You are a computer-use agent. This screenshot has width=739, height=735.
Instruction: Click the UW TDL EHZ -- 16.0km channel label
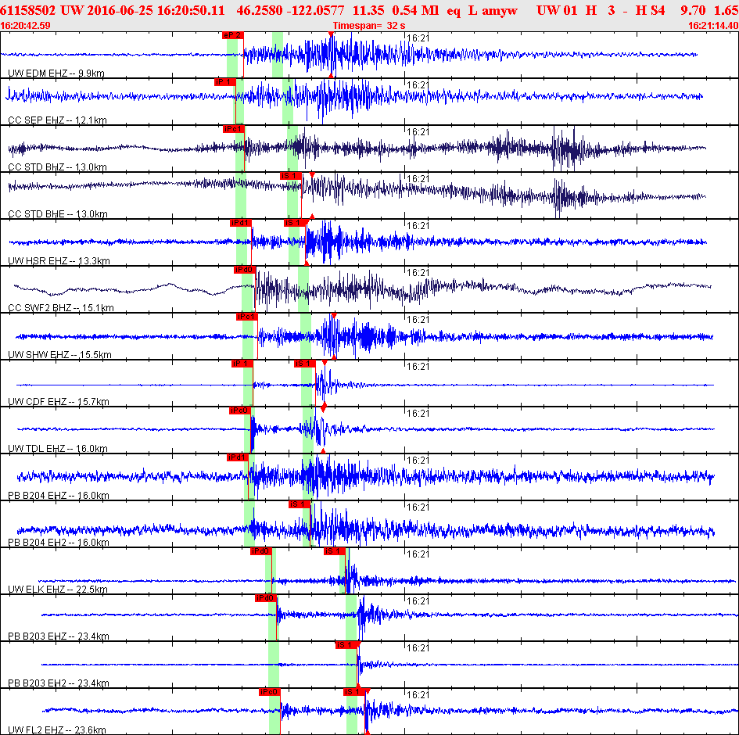tap(58, 448)
